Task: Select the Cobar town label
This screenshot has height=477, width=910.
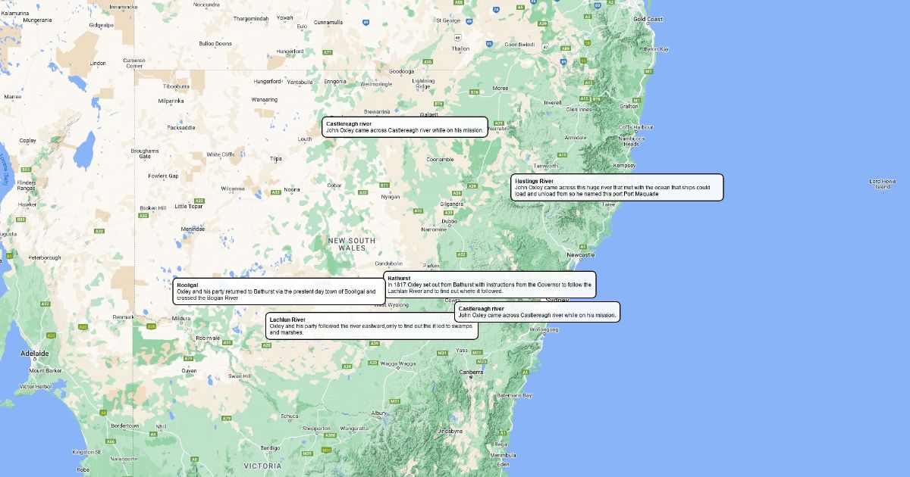Action: 334,185
